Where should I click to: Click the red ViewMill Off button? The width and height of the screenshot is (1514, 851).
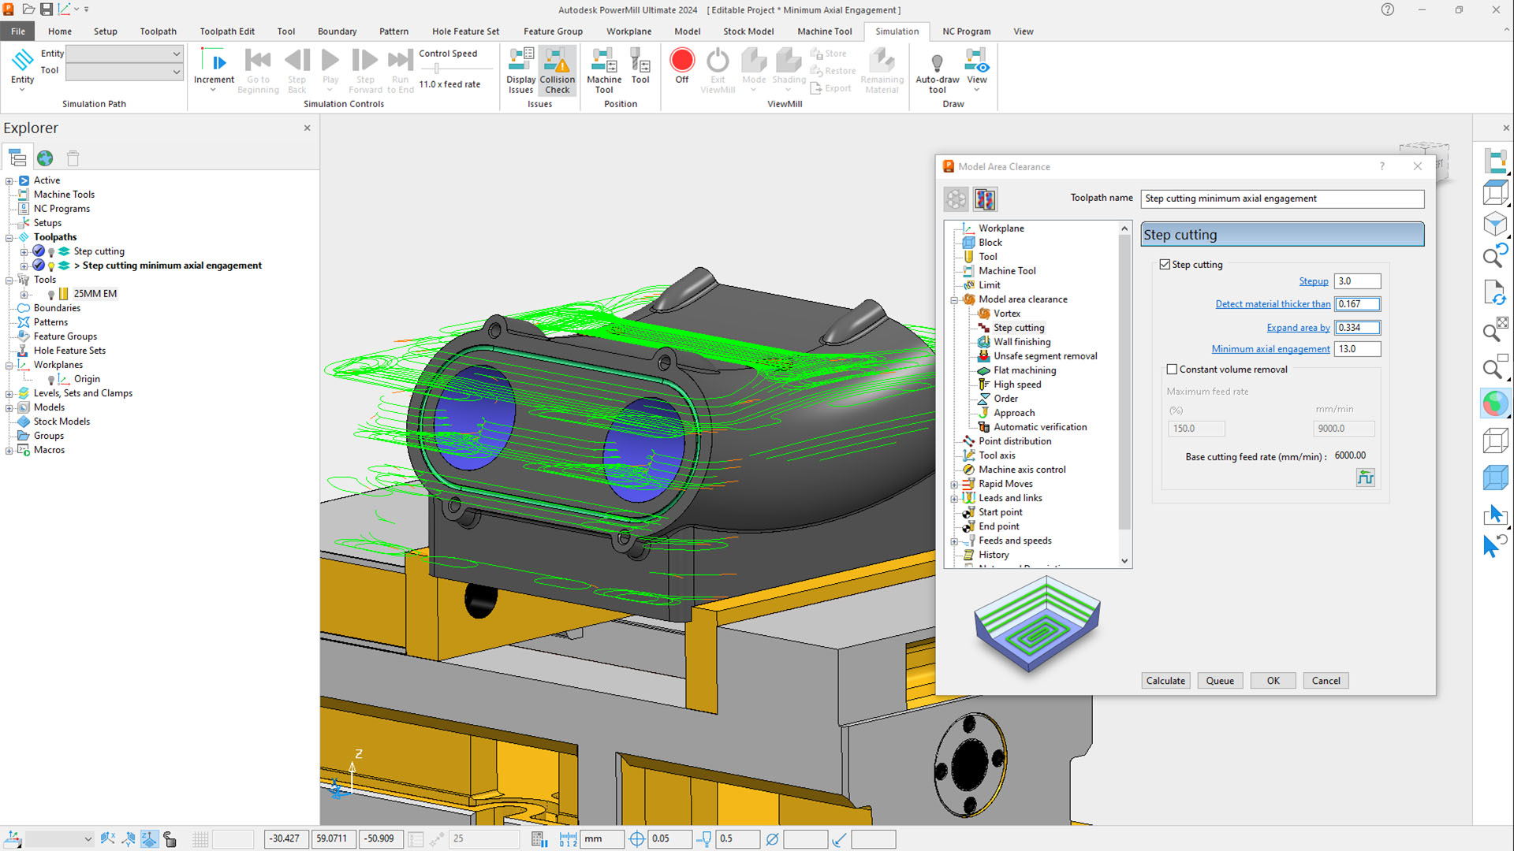pyautogui.click(x=681, y=61)
